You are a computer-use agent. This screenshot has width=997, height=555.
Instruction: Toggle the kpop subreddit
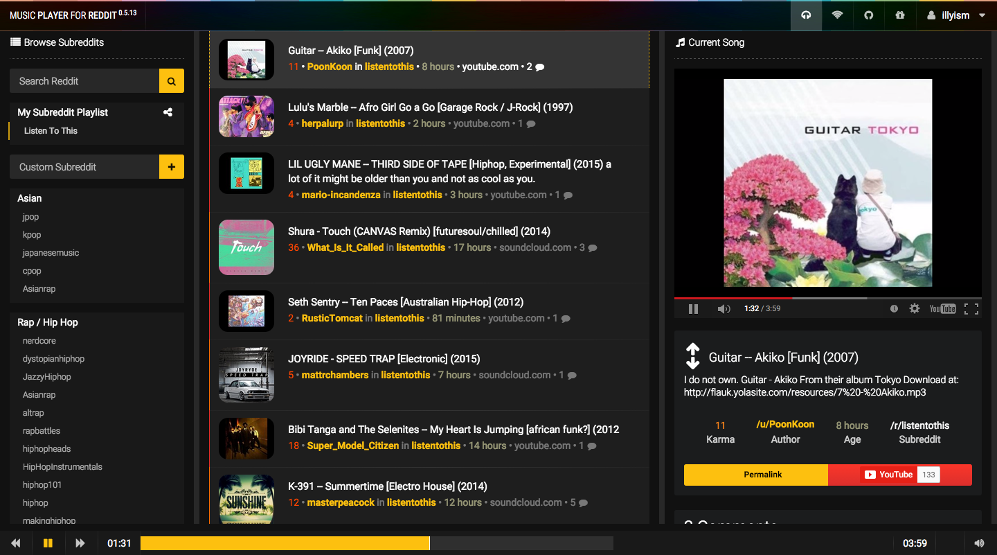pyautogui.click(x=32, y=235)
